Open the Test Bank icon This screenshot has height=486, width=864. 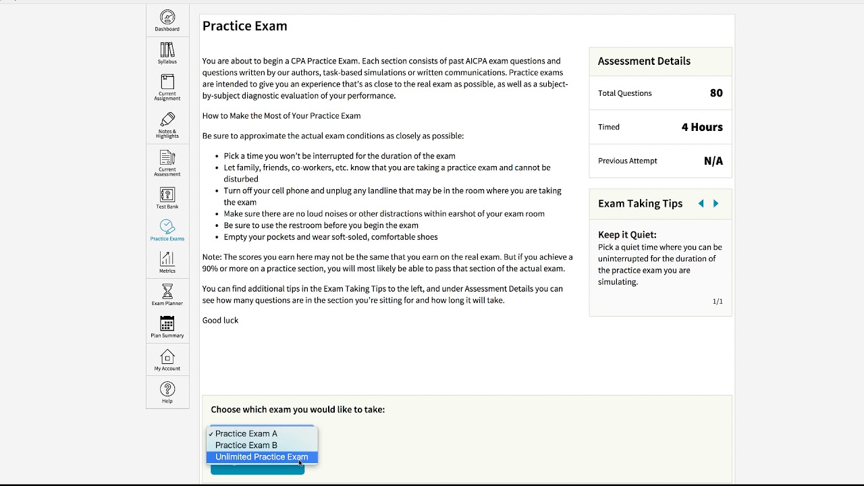coord(167,196)
